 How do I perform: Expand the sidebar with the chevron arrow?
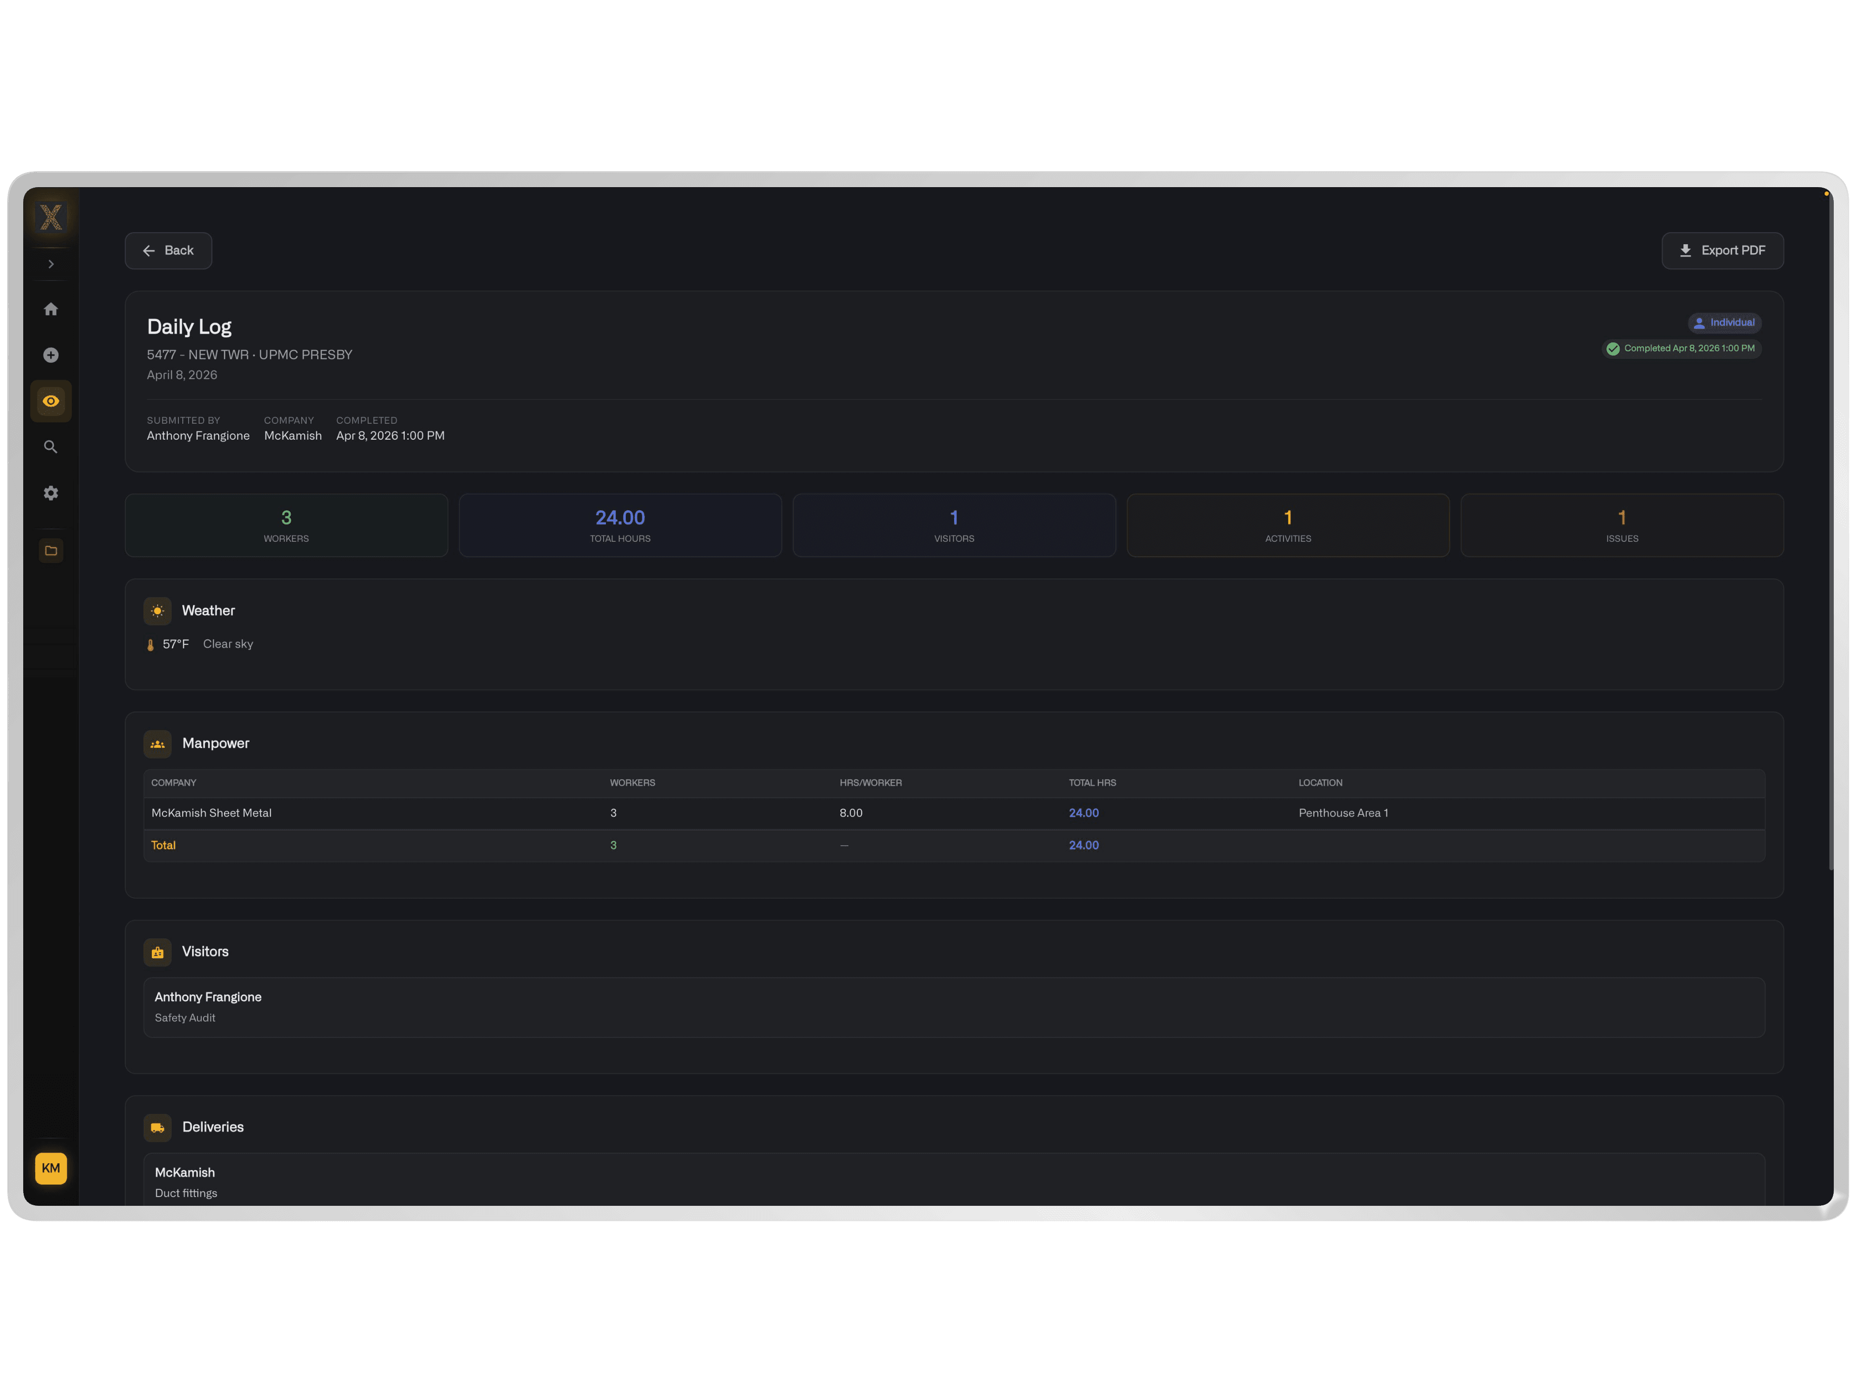pos(51,264)
